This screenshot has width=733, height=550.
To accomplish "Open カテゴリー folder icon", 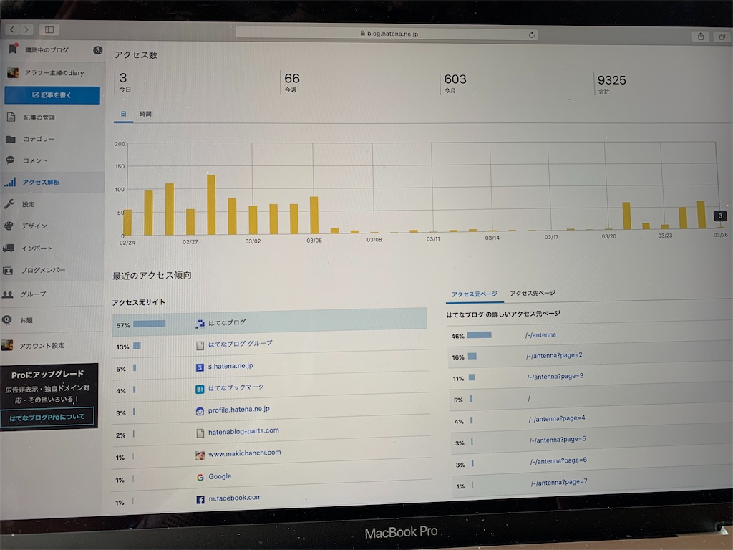I will pos(11,139).
